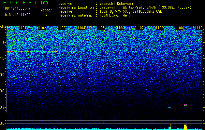
Task: Click the meteor echo near 1109 at 0.7 kHz
Action: pyautogui.click(x=185, y=105)
